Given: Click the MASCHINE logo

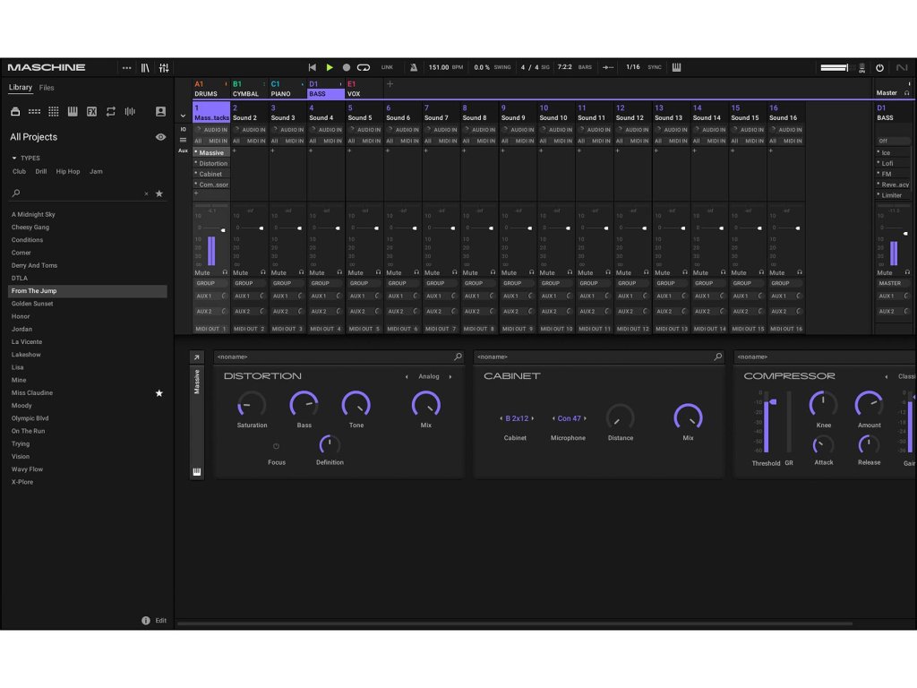Looking at the screenshot, I should click(x=47, y=67).
